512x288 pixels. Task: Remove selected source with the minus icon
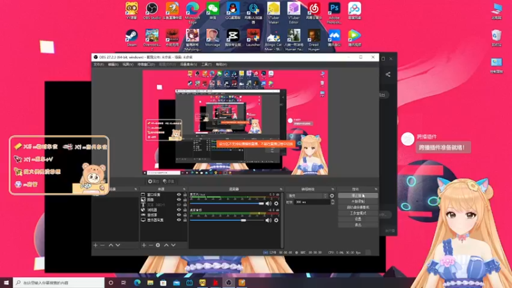point(151,245)
